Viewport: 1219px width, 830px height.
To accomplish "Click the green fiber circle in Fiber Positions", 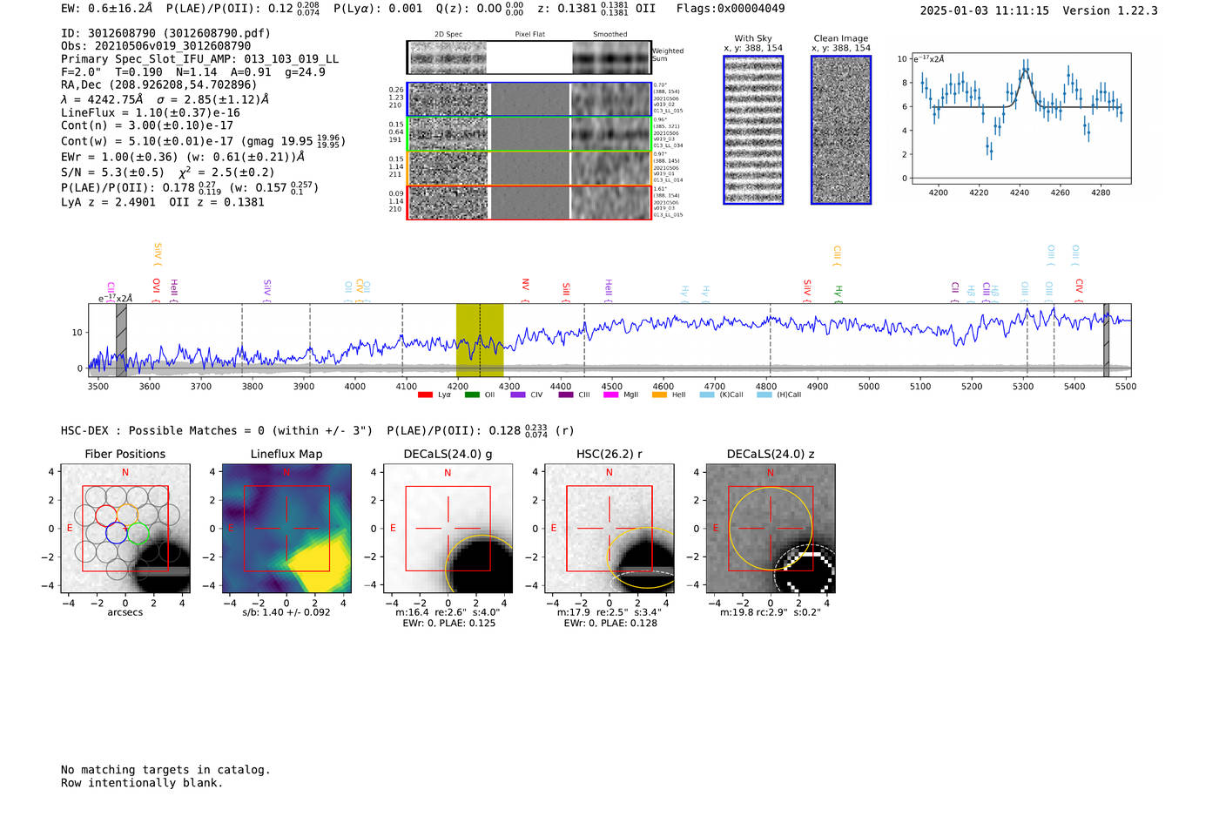I will click(138, 533).
